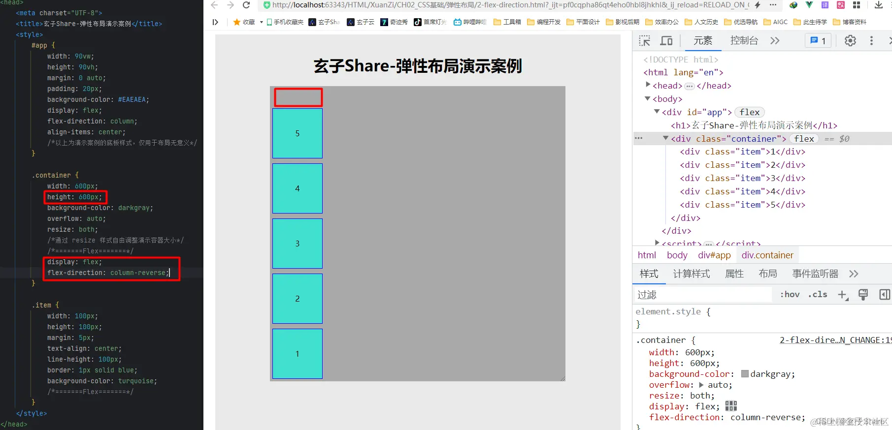Expand the overflow shorthand triangle
The width and height of the screenshot is (892, 430).
[701, 385]
